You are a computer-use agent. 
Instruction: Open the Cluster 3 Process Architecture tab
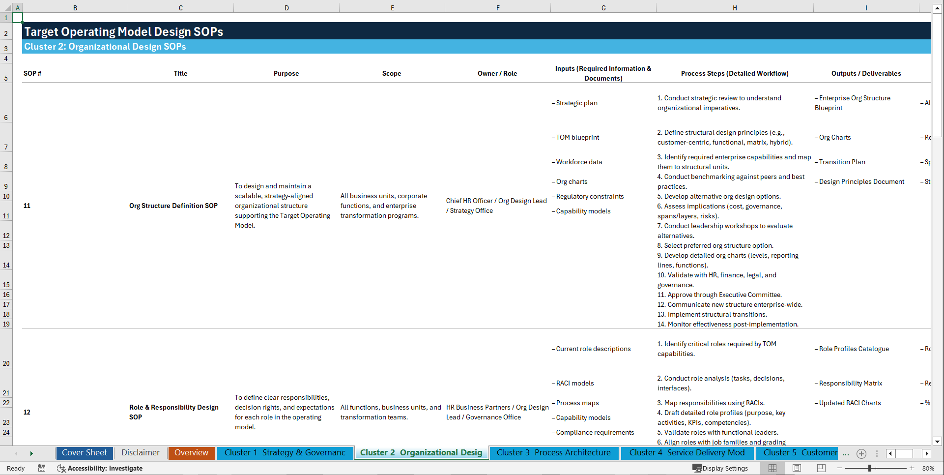(x=554, y=452)
